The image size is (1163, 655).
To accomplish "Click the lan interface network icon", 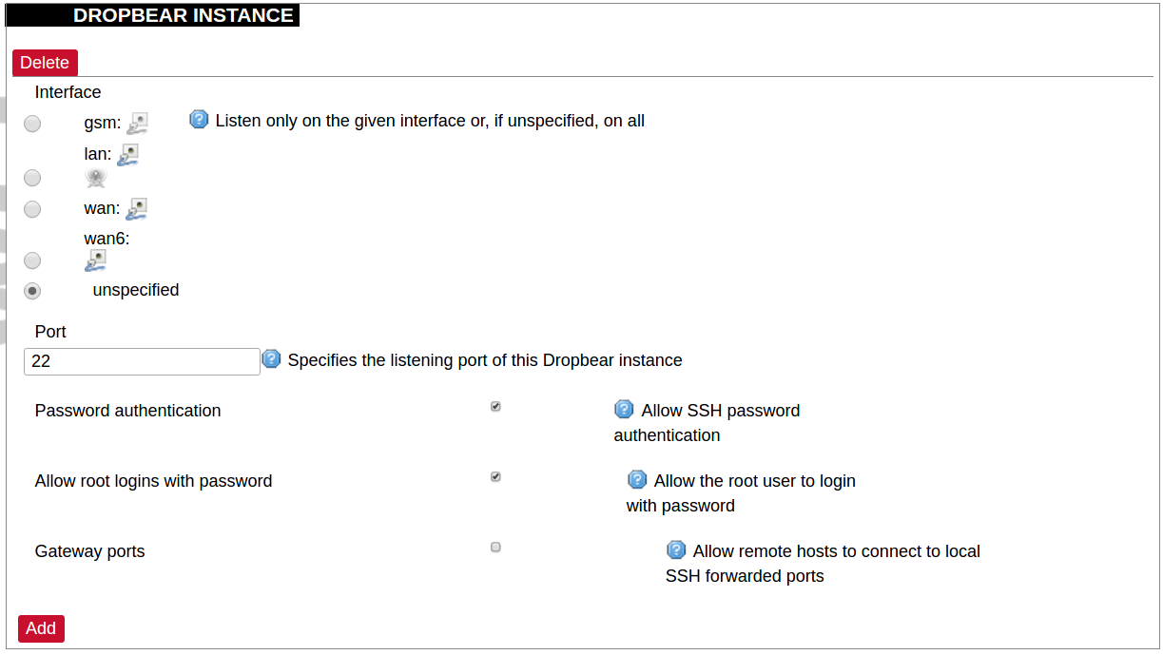I will tap(128, 154).
